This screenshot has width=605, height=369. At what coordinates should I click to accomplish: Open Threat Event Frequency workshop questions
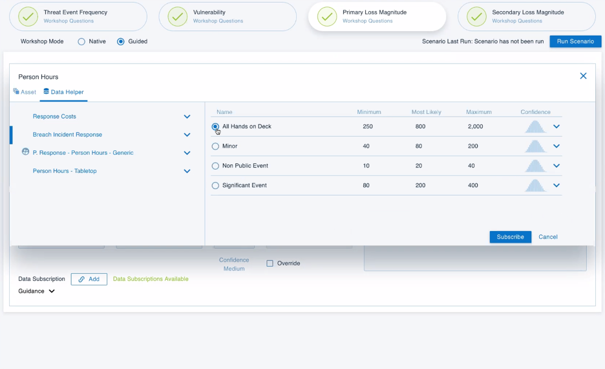tap(78, 17)
